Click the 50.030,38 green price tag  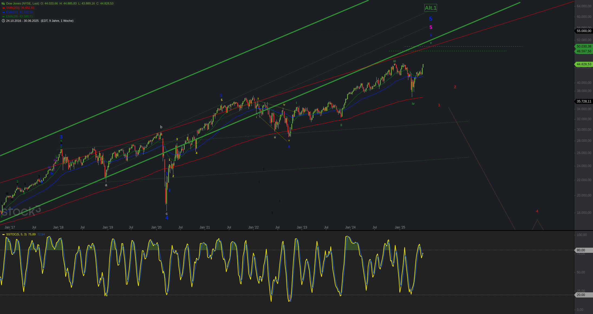click(584, 47)
